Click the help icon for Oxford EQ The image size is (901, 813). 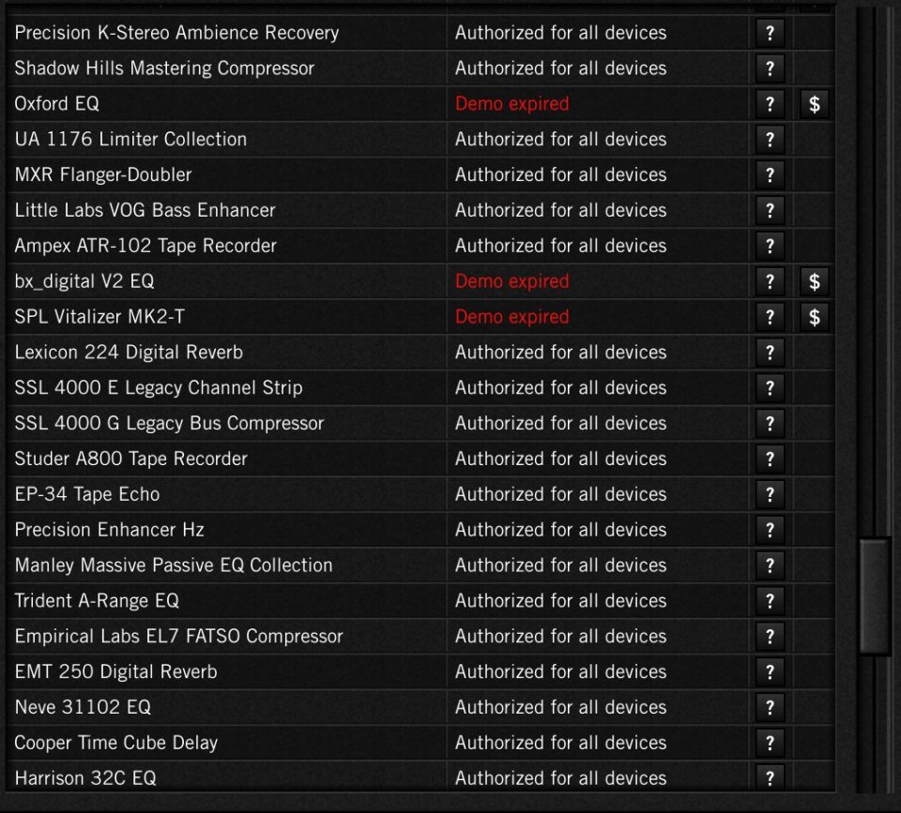[x=770, y=104]
